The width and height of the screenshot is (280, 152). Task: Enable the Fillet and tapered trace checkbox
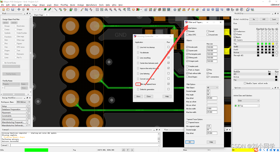click(168, 84)
